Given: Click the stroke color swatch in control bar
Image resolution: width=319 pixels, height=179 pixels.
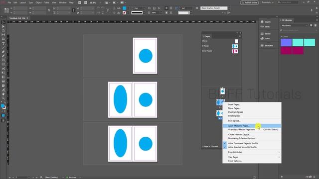Looking at the screenshot, I should [124, 12].
